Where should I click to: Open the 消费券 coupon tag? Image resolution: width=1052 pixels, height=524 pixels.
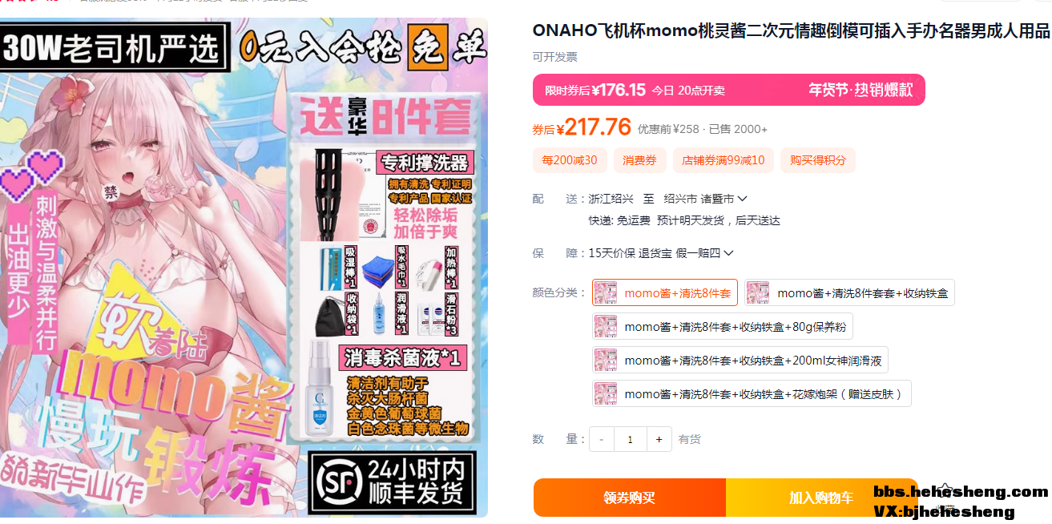click(x=640, y=160)
